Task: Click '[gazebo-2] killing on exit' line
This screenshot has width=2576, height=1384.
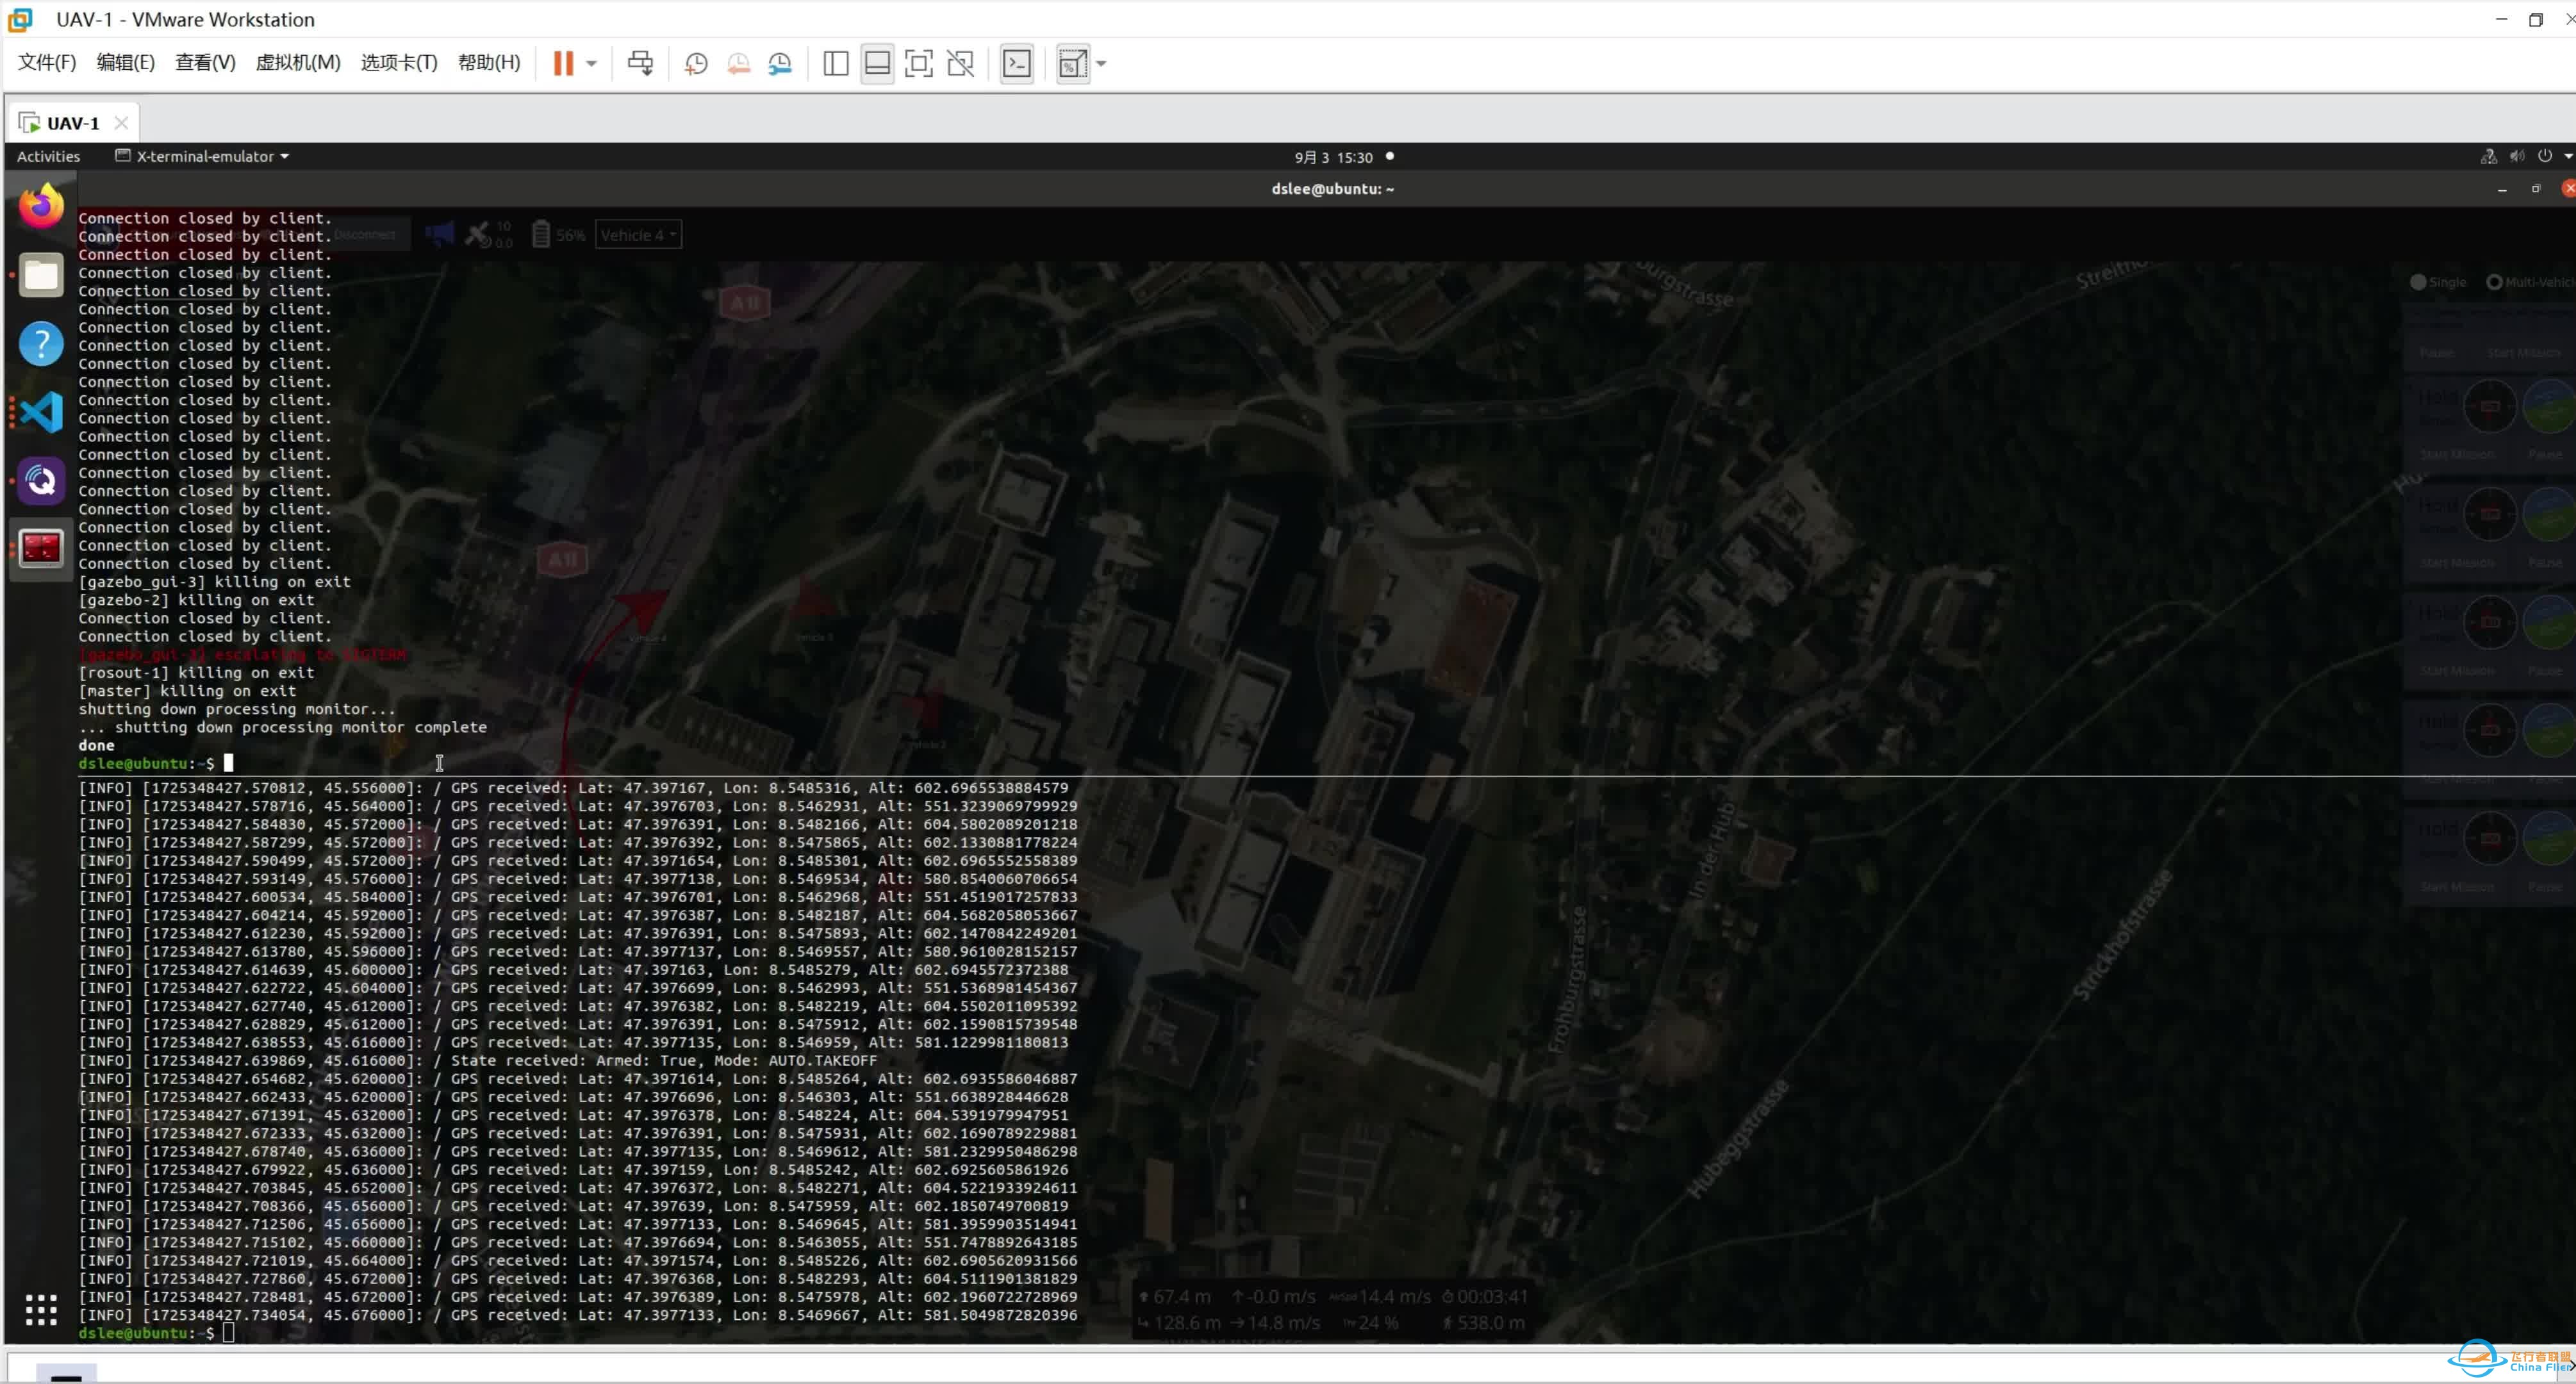Action: 196,600
